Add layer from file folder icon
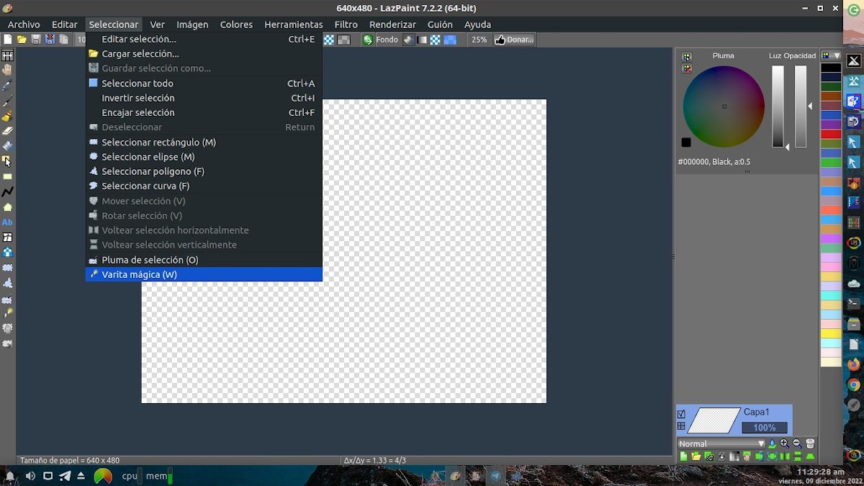Image resolution: width=864 pixels, height=486 pixels. point(696,456)
